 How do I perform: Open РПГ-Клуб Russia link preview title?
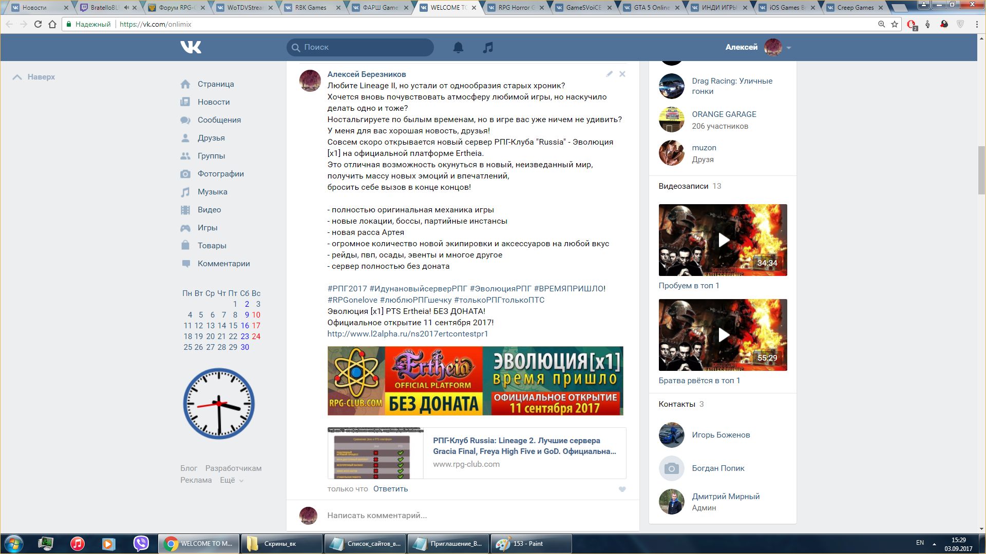click(x=524, y=446)
